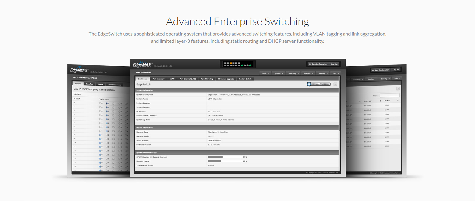Click the Basic > Dashboard breadcrumb

143,72
